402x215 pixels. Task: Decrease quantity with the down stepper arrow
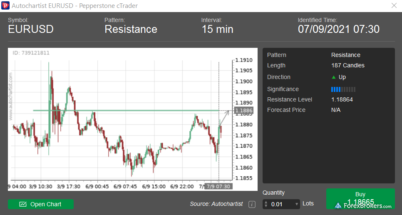click(x=266, y=206)
